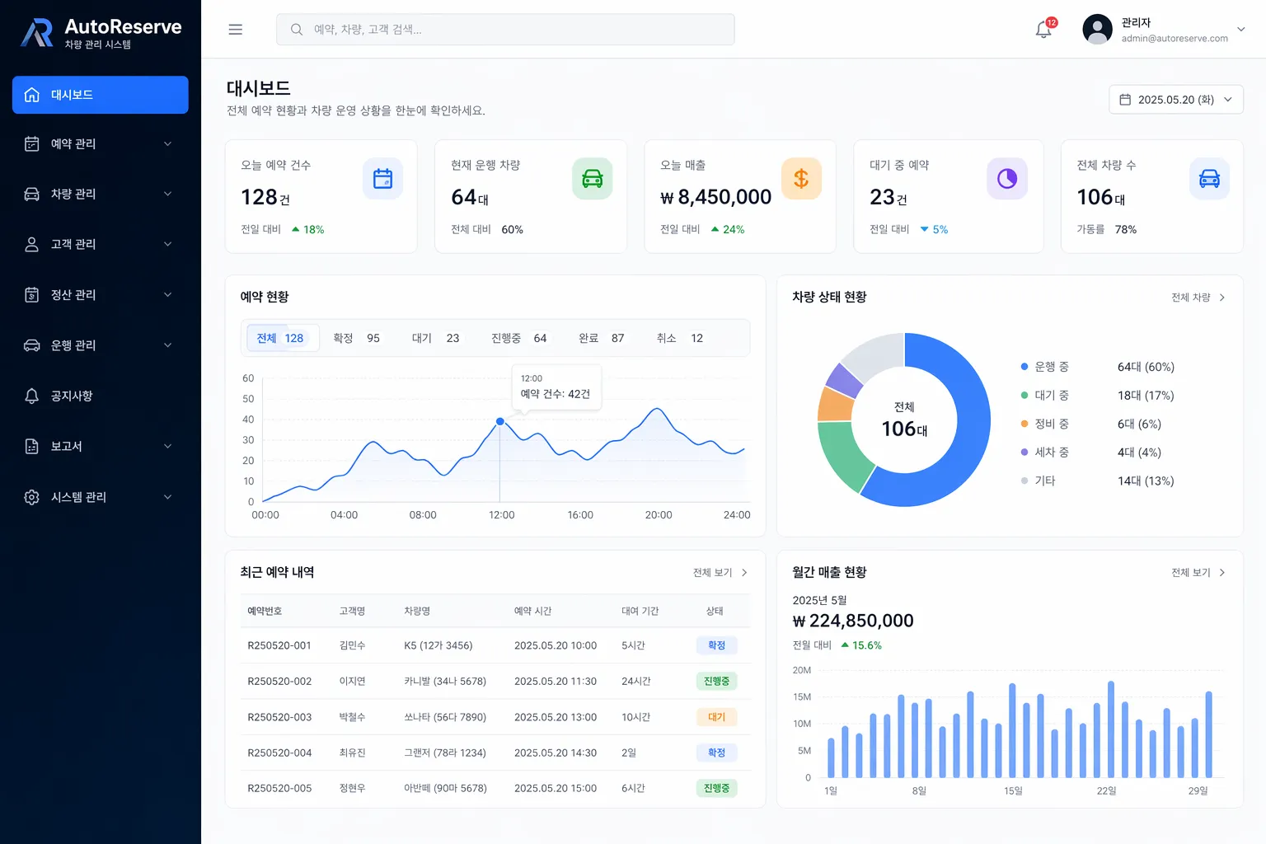Click the 정산 관리 sidebar icon
This screenshot has width=1266, height=844.
pyautogui.click(x=32, y=294)
